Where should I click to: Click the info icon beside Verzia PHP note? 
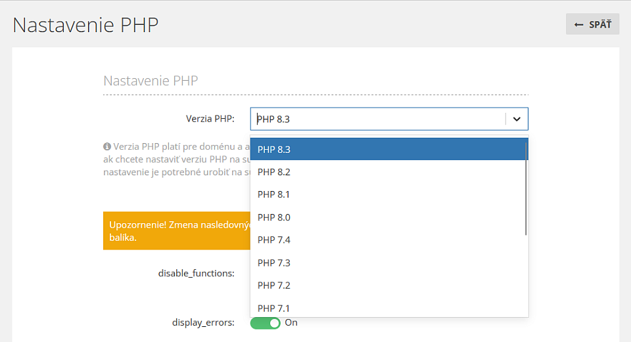pyautogui.click(x=107, y=146)
